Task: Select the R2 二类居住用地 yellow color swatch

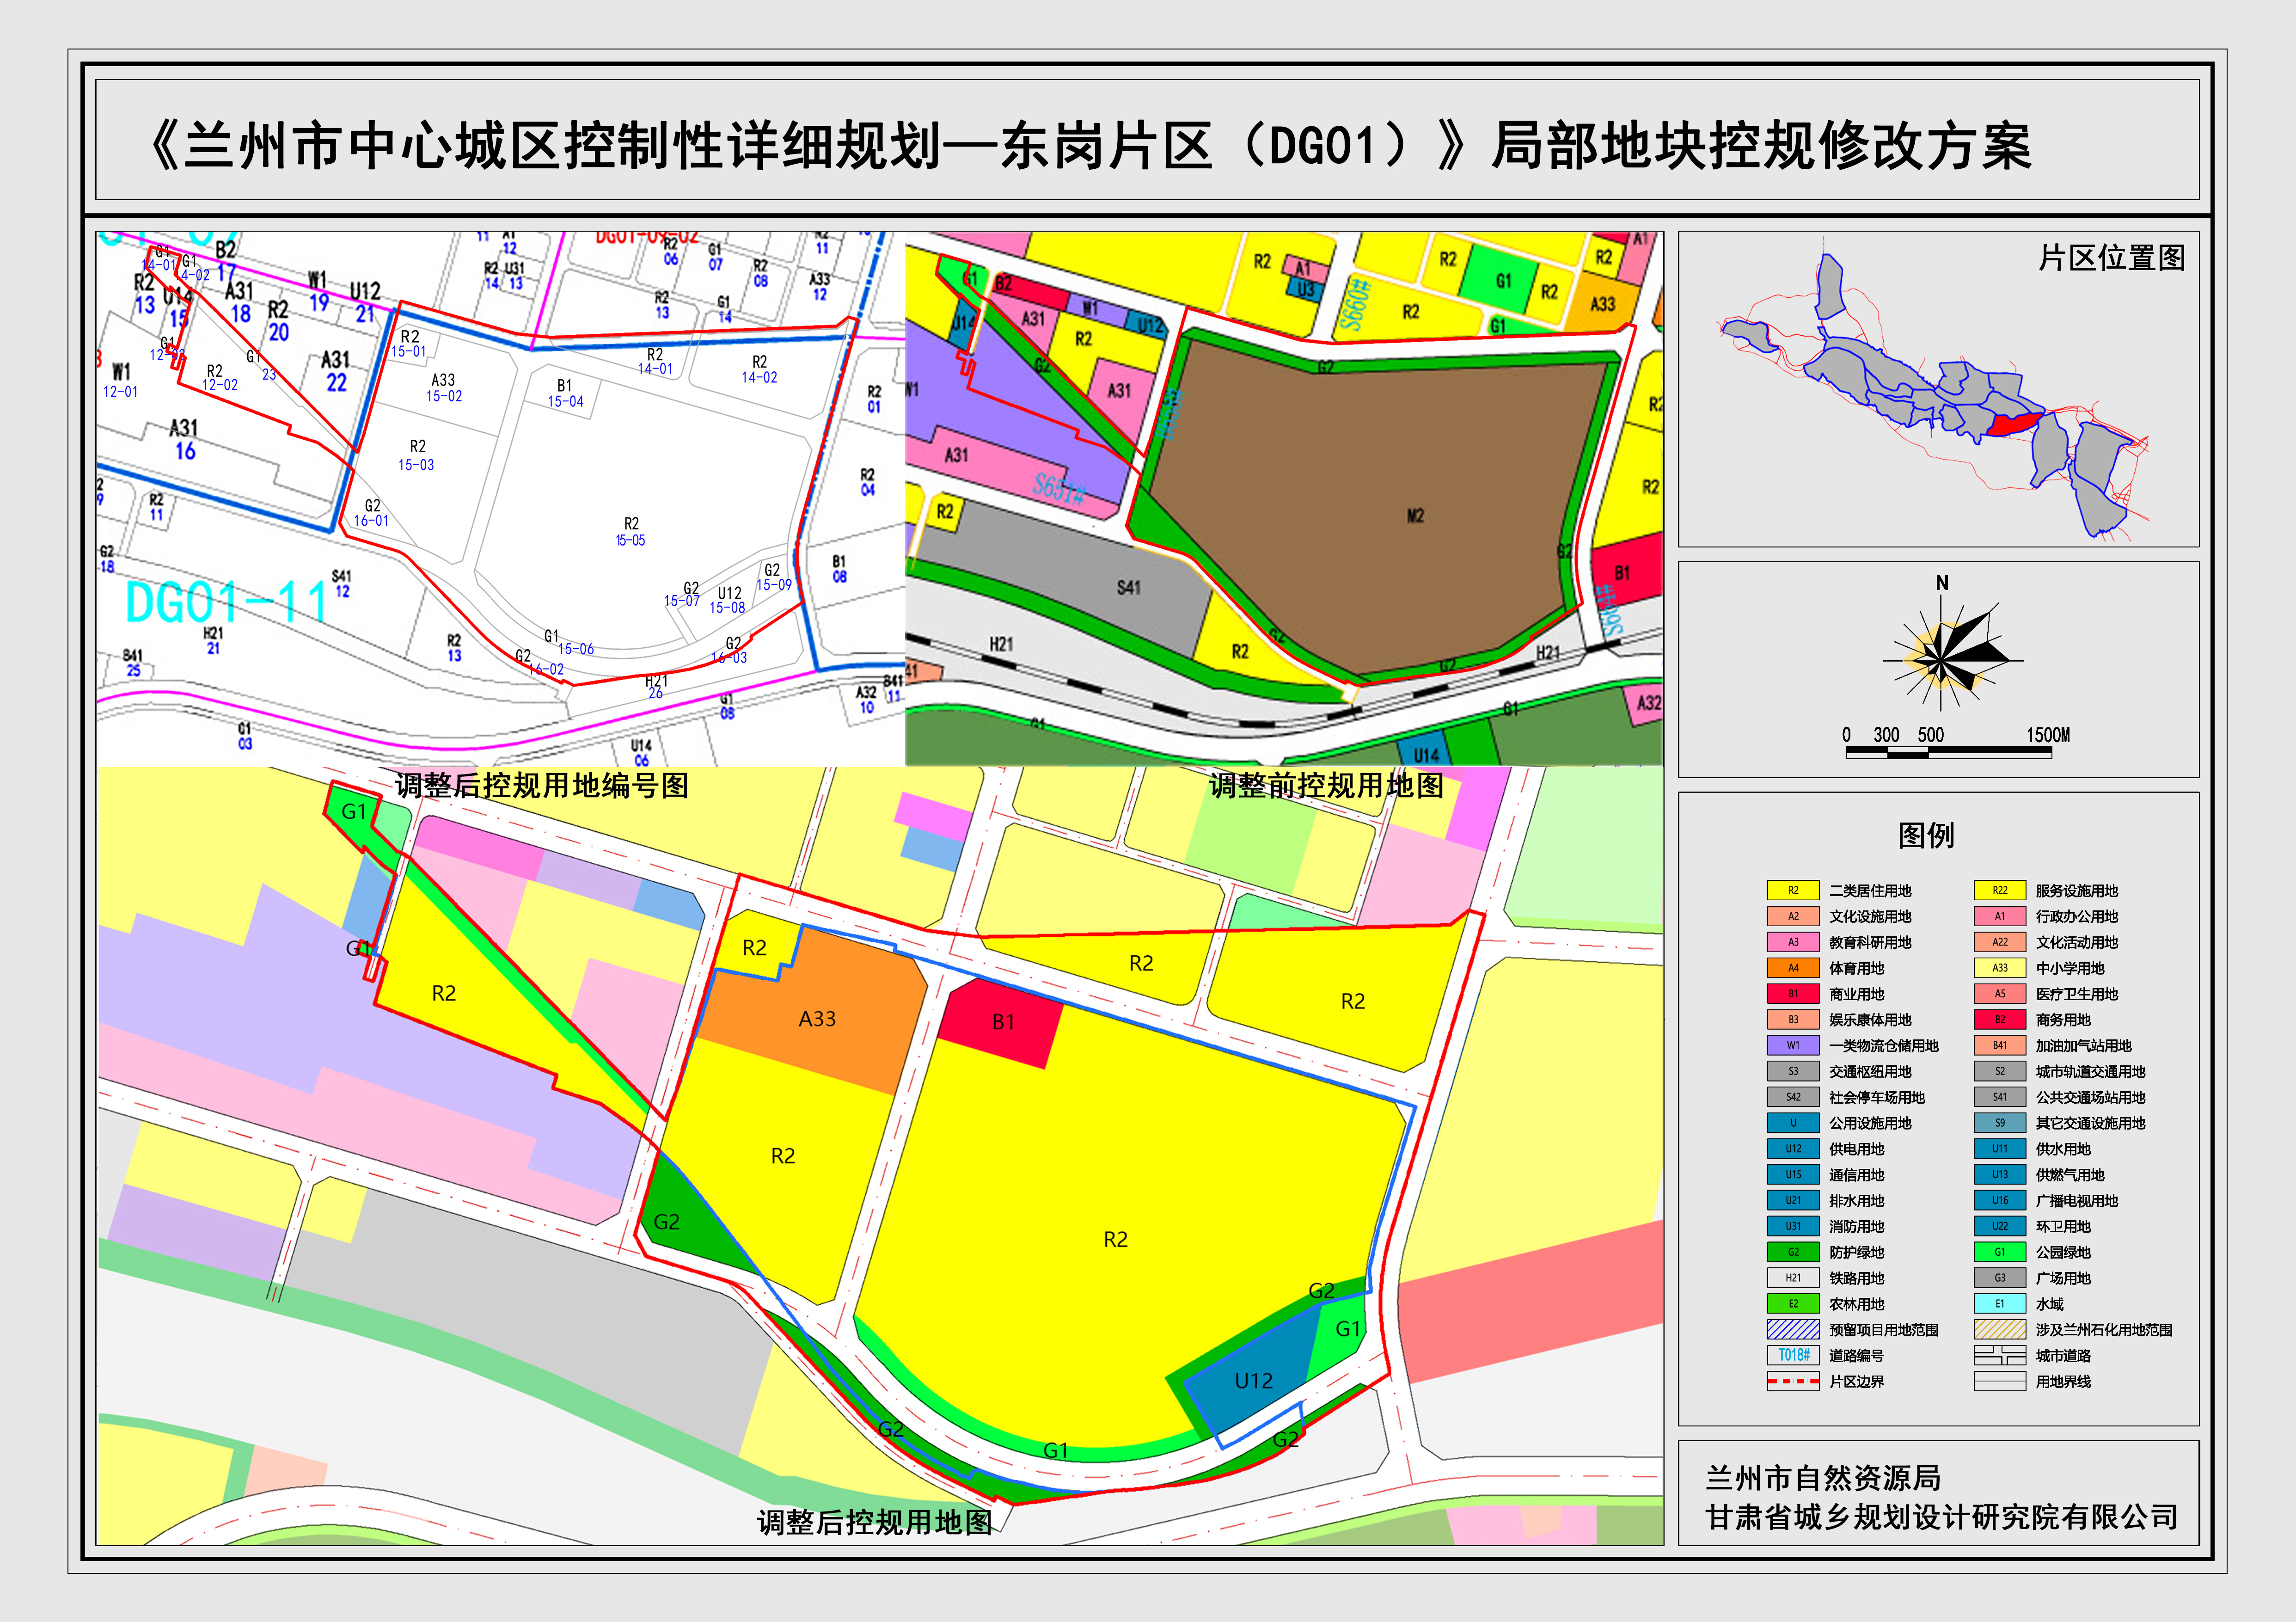Action: click(x=1795, y=889)
